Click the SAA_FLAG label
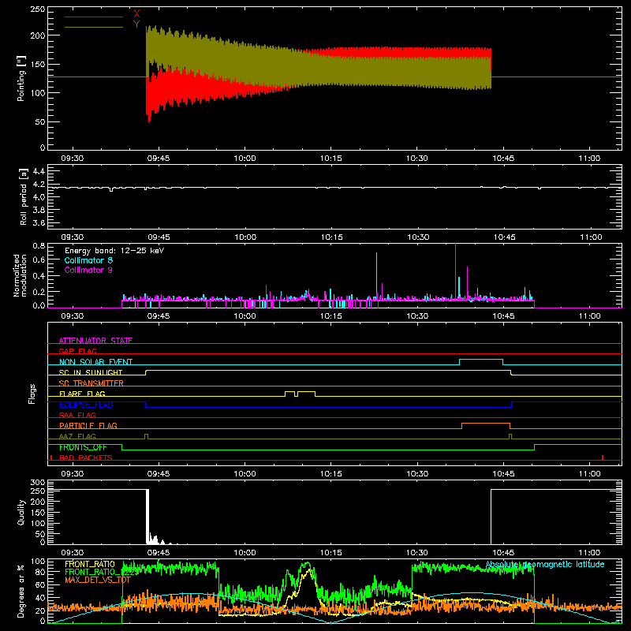This screenshot has height=631, width=631. (77, 415)
